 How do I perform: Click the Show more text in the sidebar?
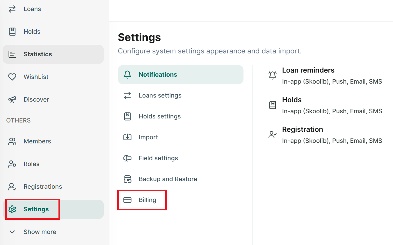point(40,232)
